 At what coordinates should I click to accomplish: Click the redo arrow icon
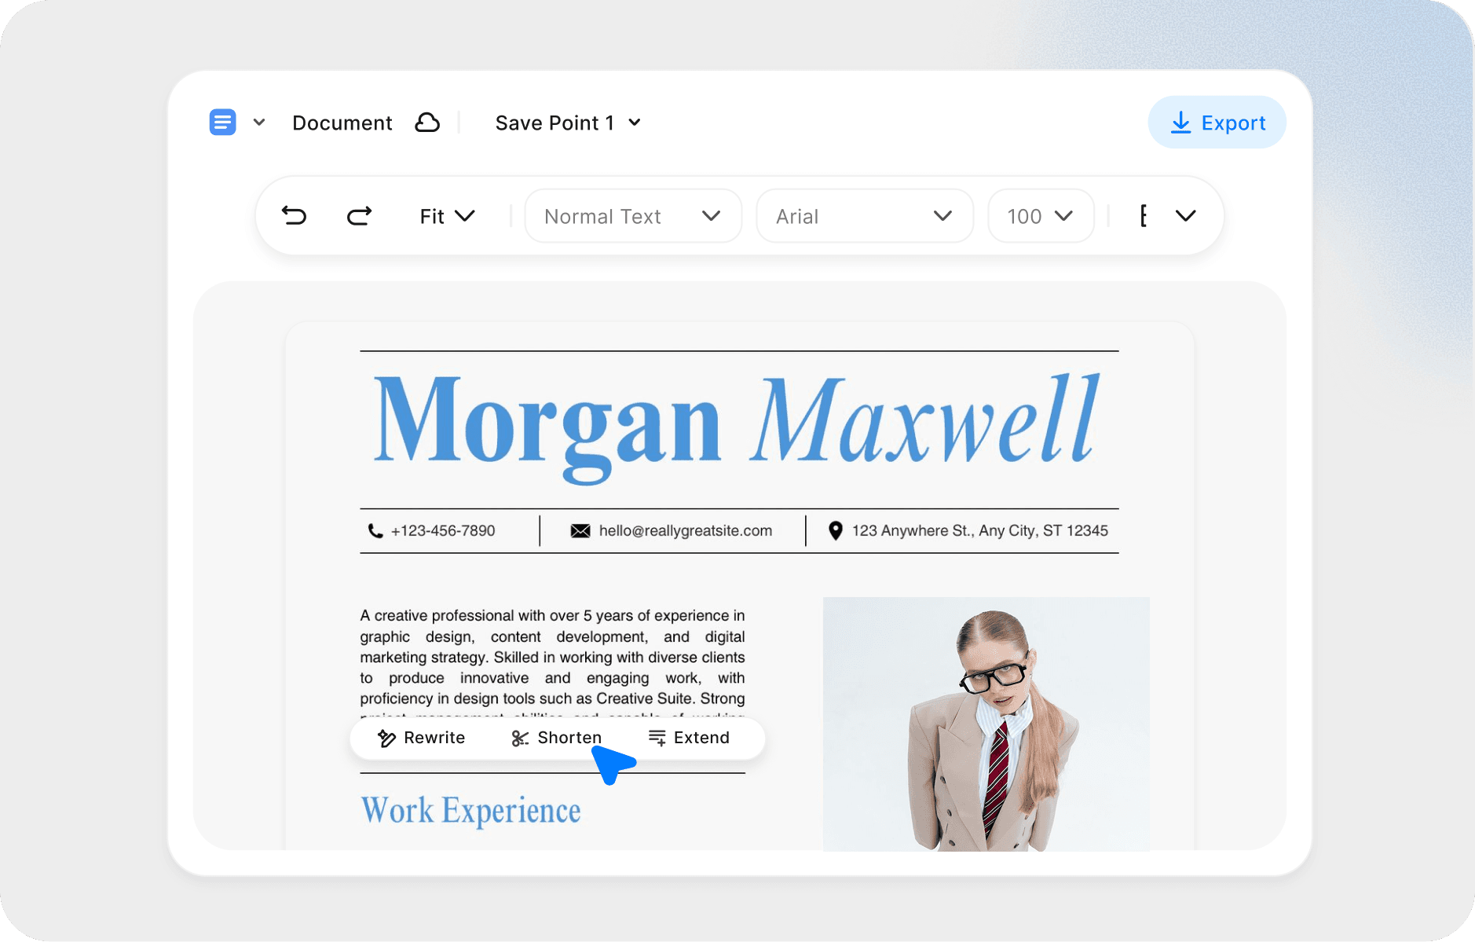click(x=358, y=215)
